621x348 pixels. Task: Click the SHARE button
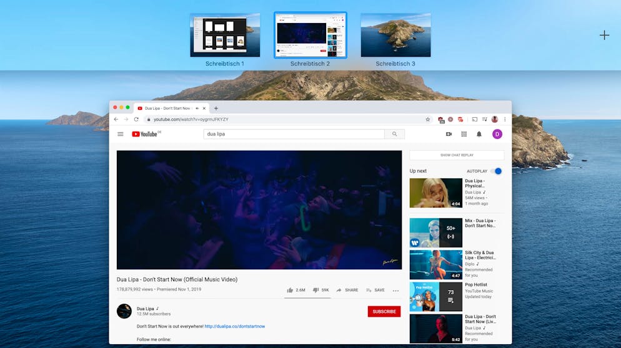click(x=347, y=290)
